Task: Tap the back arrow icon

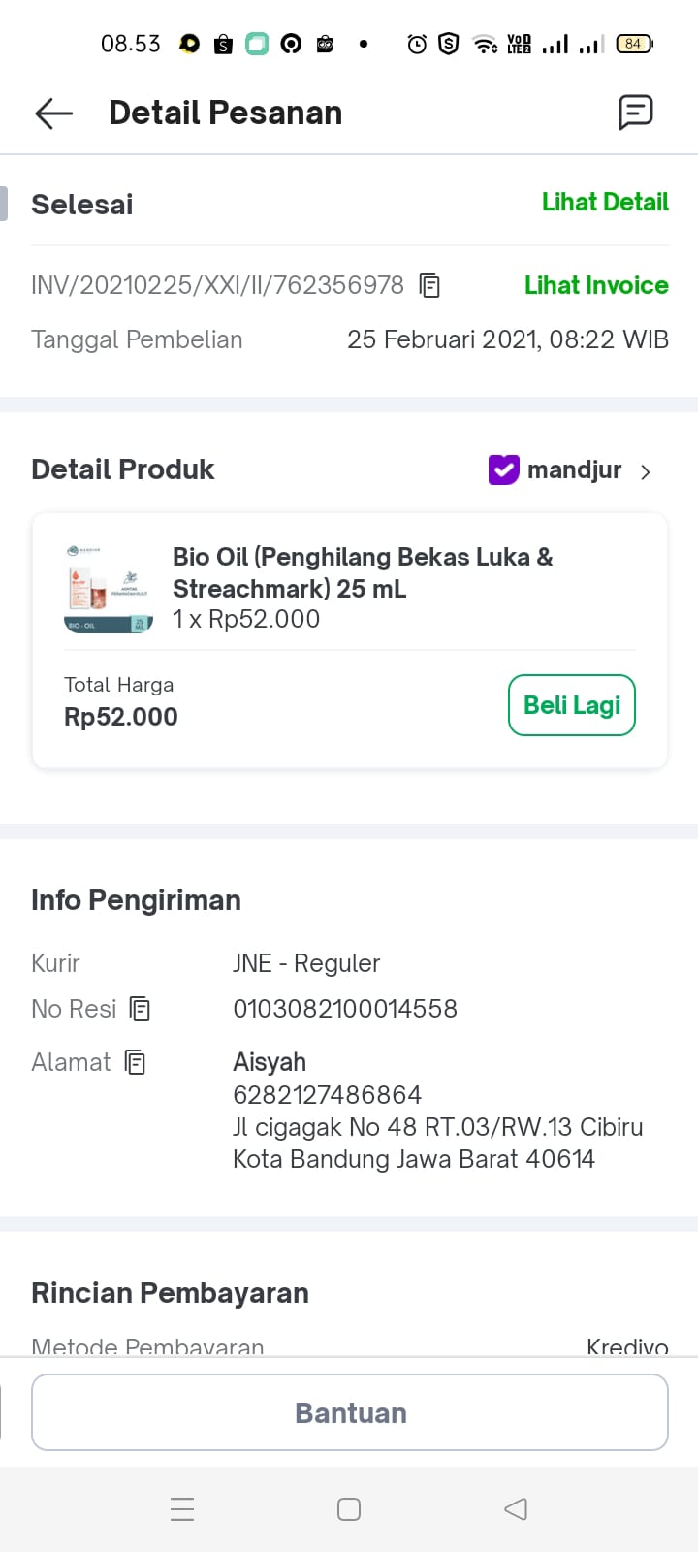Action: pyautogui.click(x=54, y=113)
